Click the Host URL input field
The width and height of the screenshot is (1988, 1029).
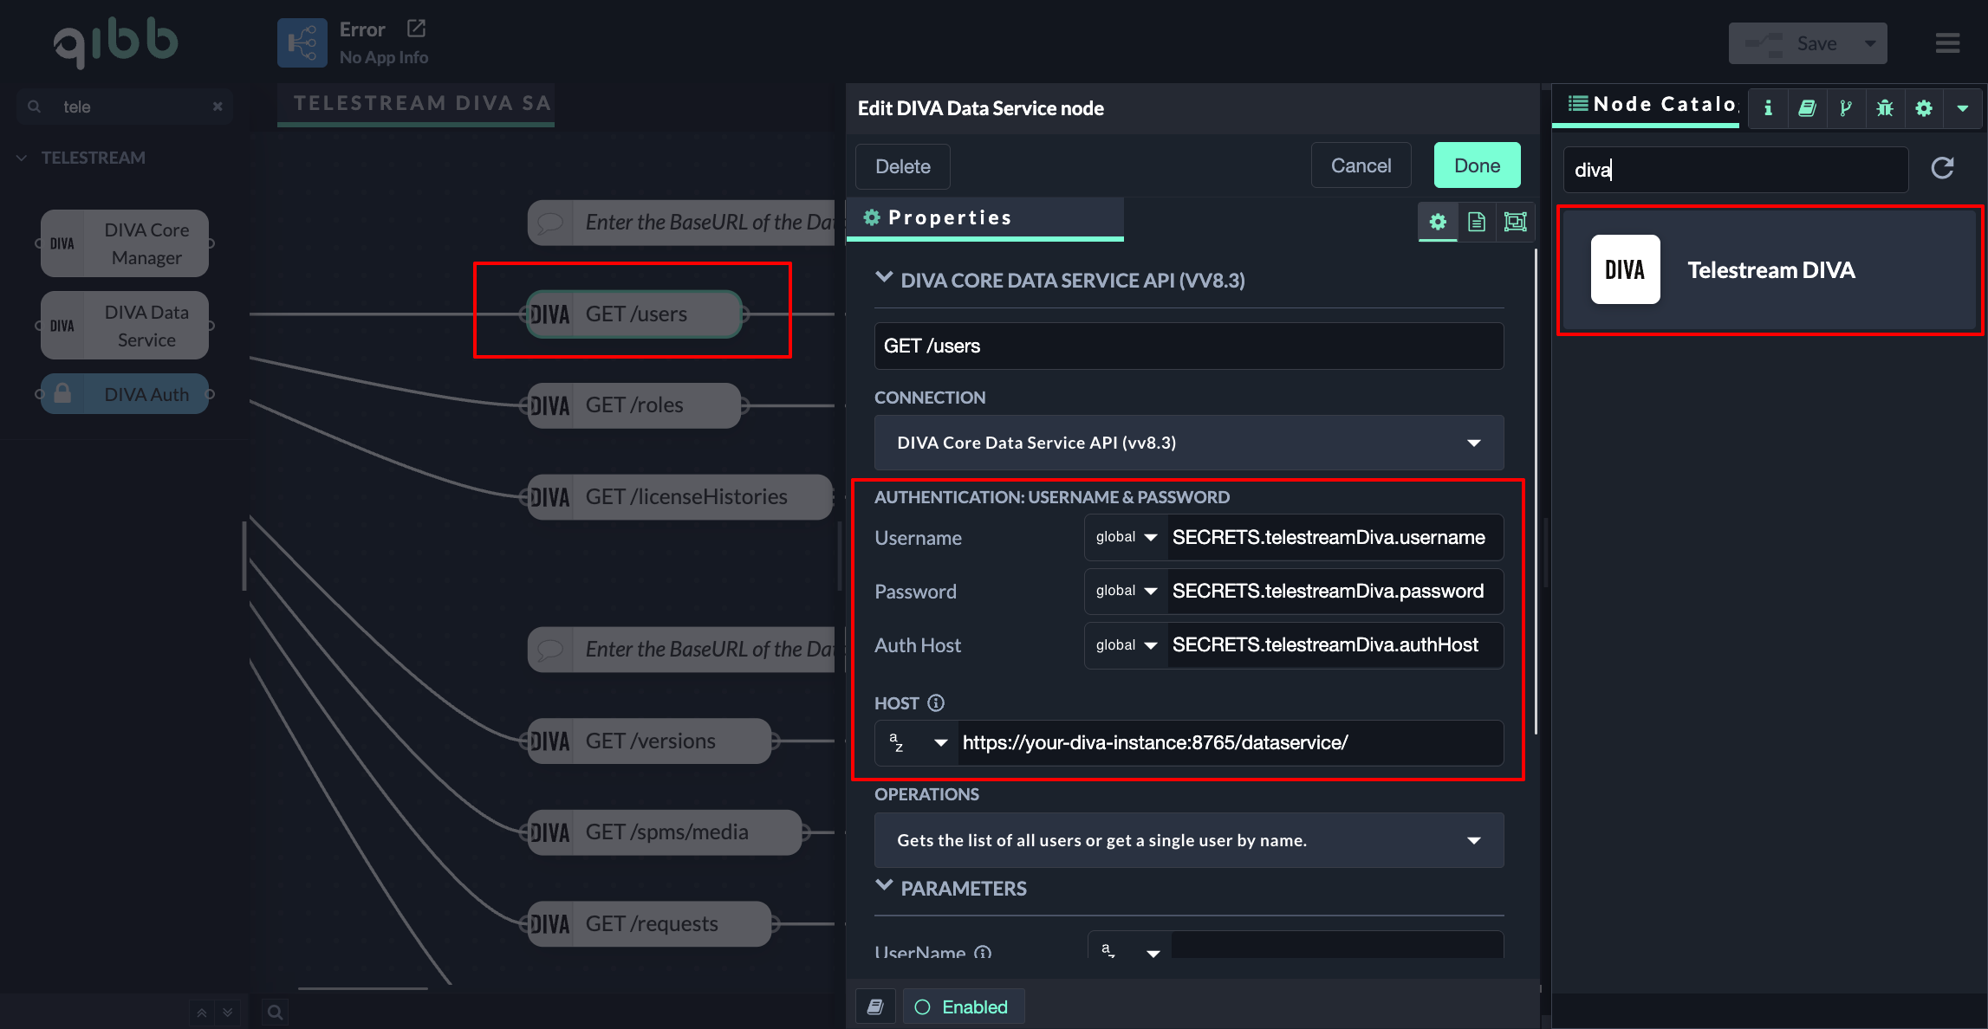coord(1229,742)
